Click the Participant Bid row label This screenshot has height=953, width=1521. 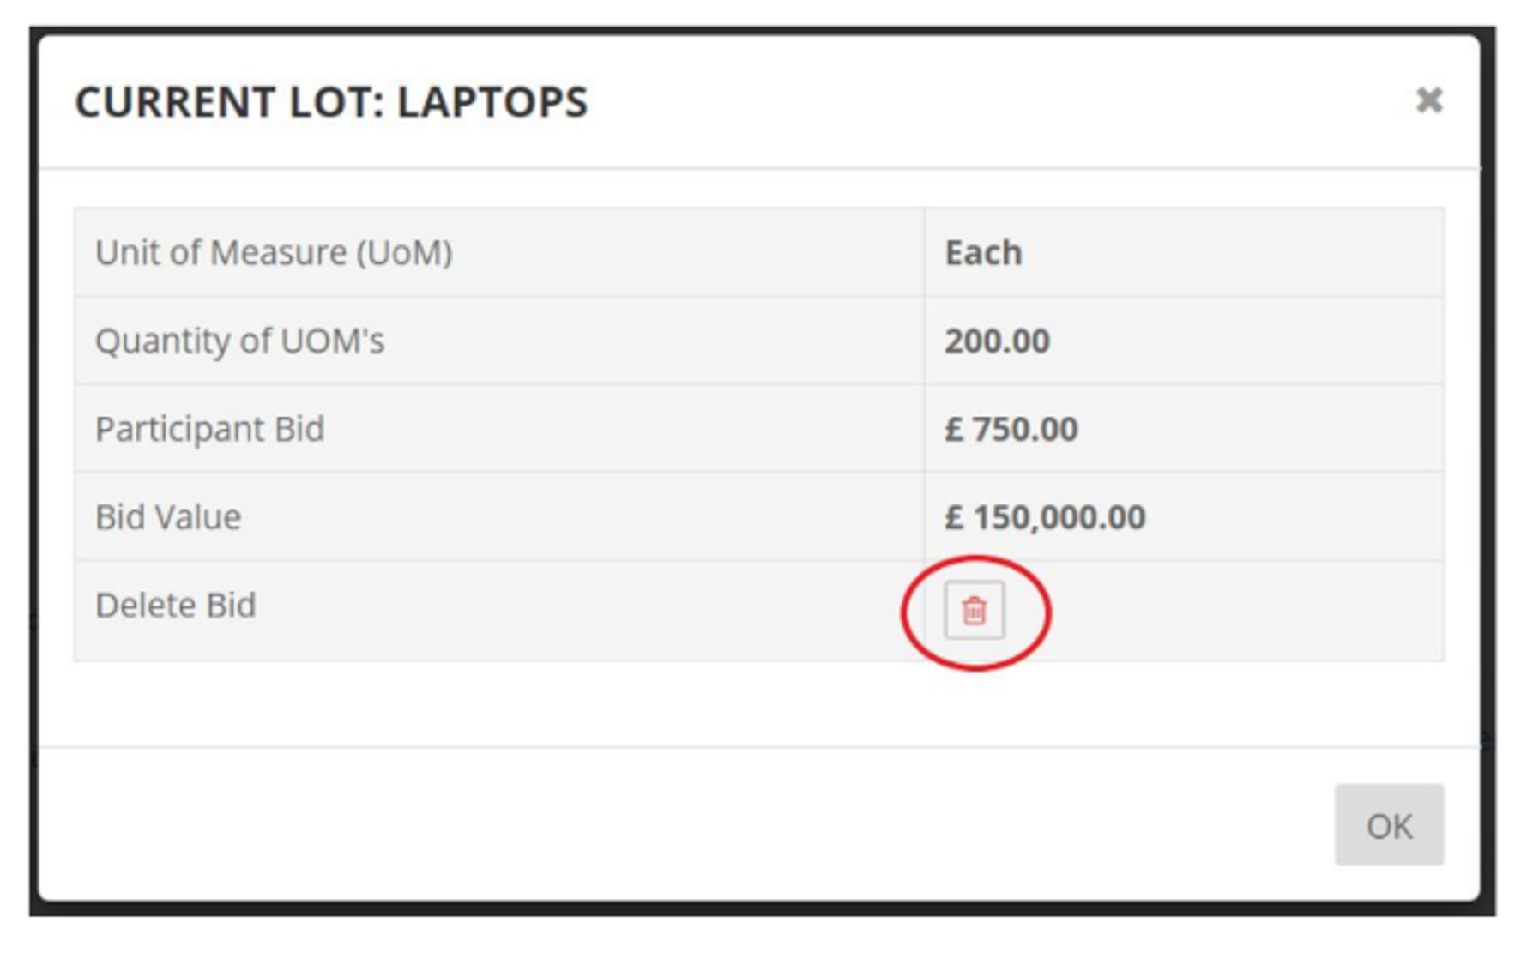pyautogui.click(x=209, y=429)
